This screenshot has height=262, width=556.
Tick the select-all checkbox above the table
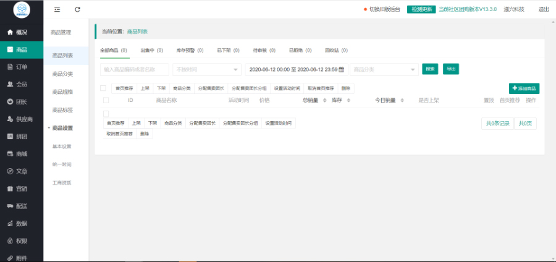103,88
